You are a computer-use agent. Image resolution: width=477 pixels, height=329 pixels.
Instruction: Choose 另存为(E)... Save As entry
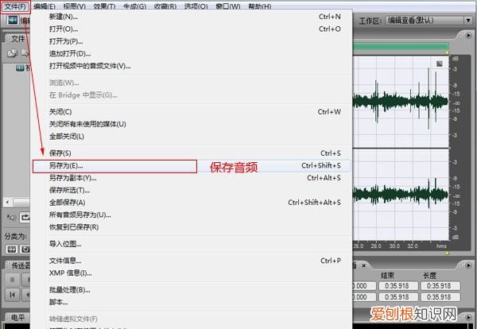click(192, 166)
